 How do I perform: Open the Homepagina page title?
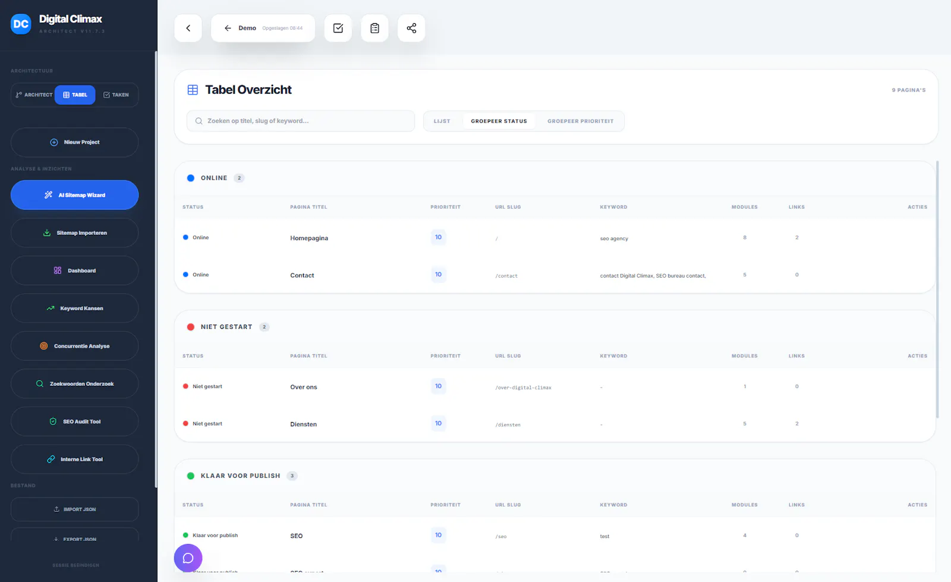(x=309, y=238)
